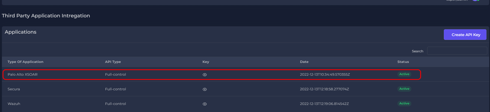Image resolution: width=490 pixels, height=112 pixels.
Task: Focus the Search input field
Action: 457,51
